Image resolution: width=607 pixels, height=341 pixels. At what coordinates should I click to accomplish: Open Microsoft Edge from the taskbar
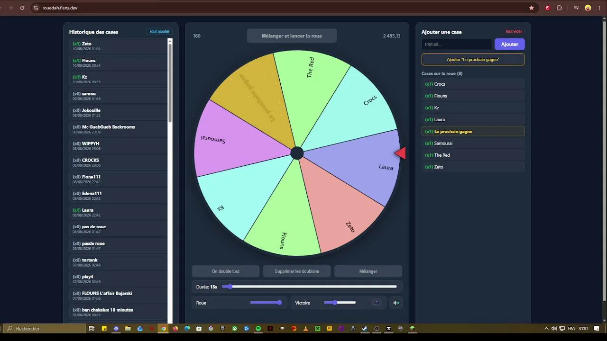187,329
